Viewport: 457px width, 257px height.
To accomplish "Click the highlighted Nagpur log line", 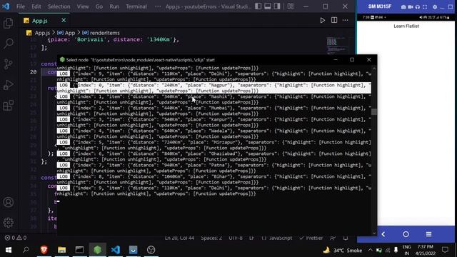I will 214,88.
